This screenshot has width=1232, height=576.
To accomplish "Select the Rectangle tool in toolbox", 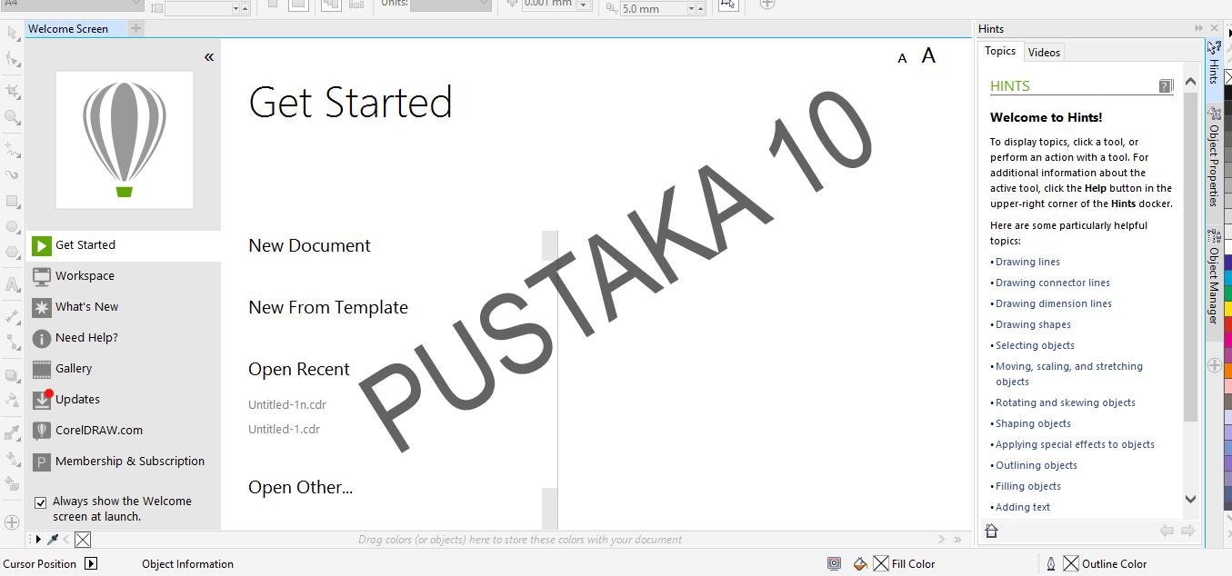I will click(12, 201).
